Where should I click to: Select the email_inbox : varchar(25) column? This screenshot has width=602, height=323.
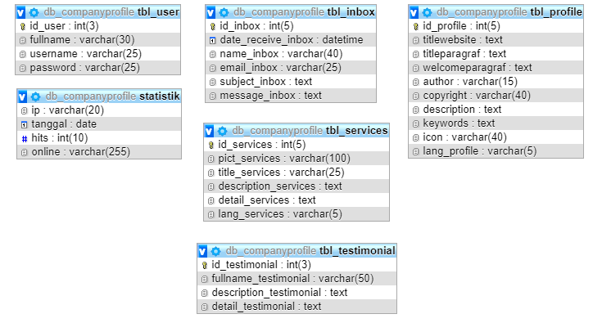[291, 68]
